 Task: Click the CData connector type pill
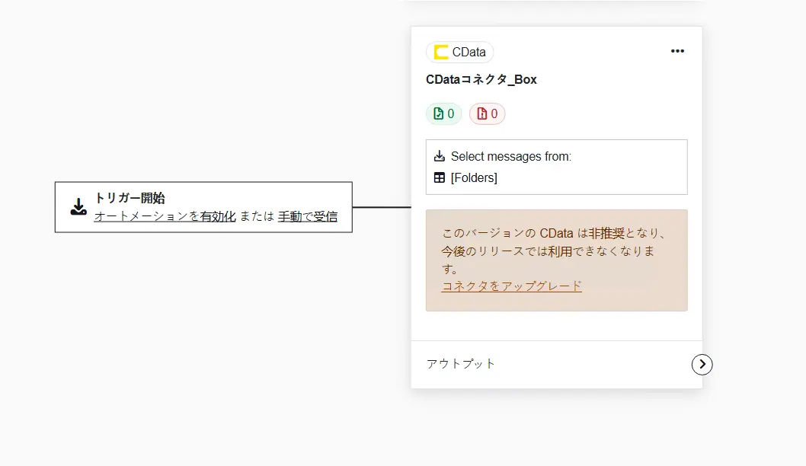459,52
